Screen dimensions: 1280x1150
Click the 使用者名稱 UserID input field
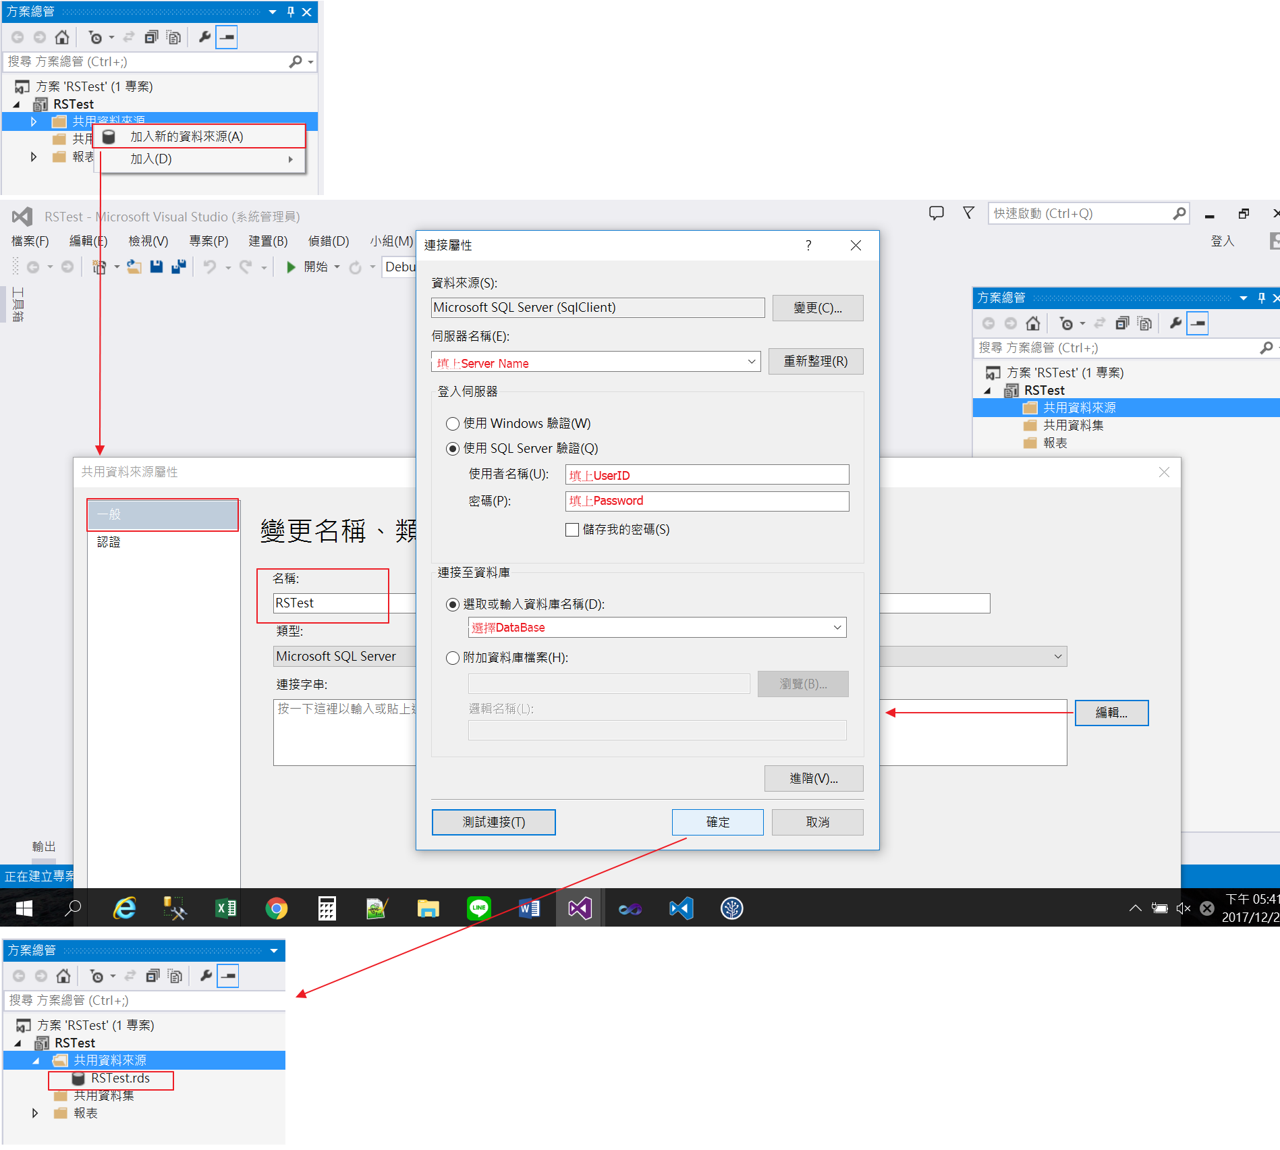pyautogui.click(x=707, y=475)
